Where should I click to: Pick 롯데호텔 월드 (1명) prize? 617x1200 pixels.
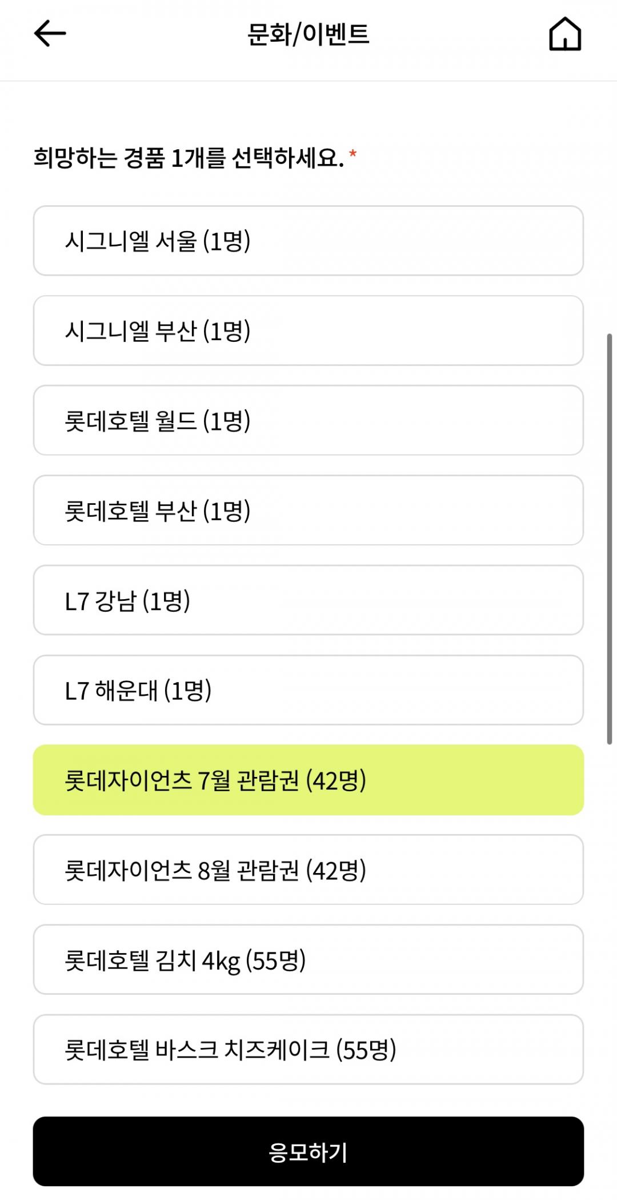[308, 420]
